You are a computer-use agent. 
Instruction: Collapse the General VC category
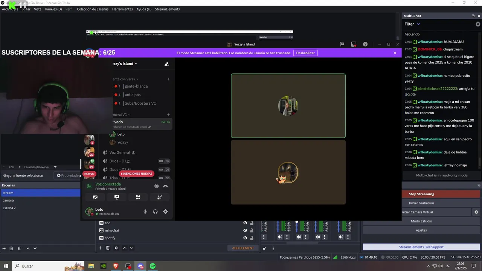coord(120,115)
